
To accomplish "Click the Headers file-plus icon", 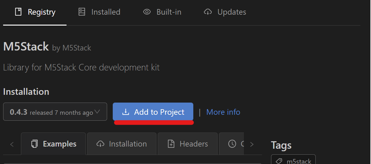I will (171, 144).
